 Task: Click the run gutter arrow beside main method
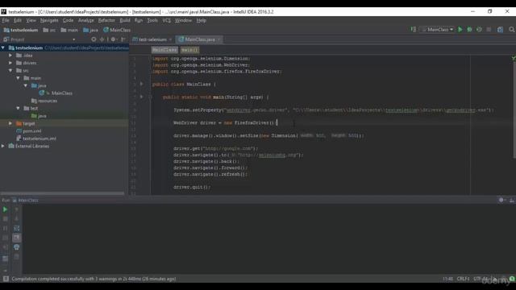point(142,97)
